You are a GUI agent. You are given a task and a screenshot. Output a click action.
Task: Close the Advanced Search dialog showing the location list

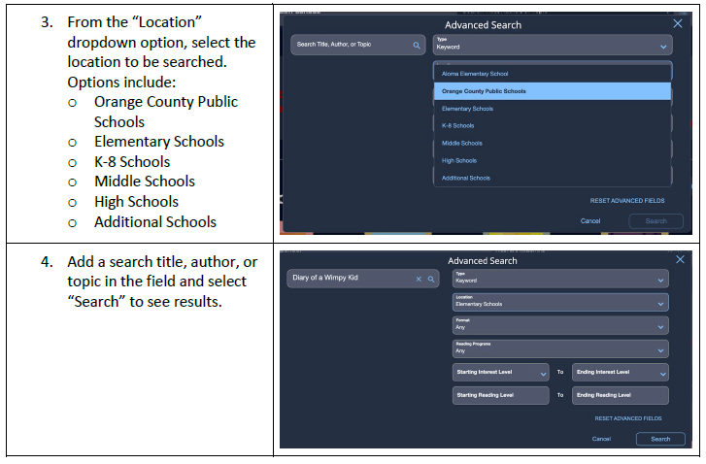(x=678, y=23)
